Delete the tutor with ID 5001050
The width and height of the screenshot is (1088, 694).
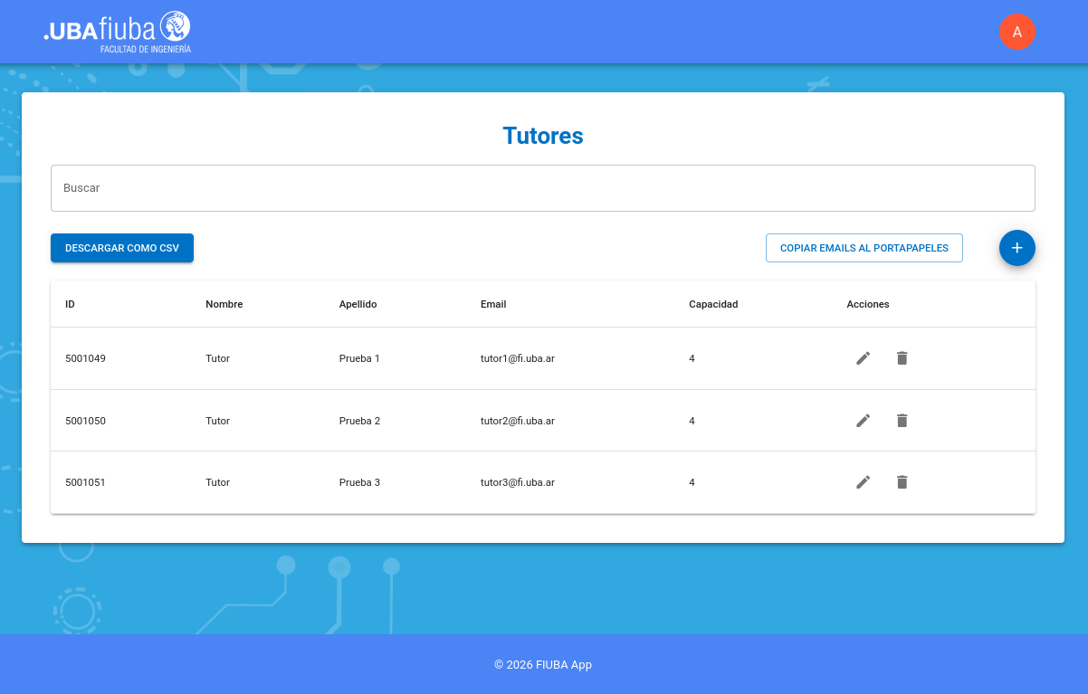902,421
